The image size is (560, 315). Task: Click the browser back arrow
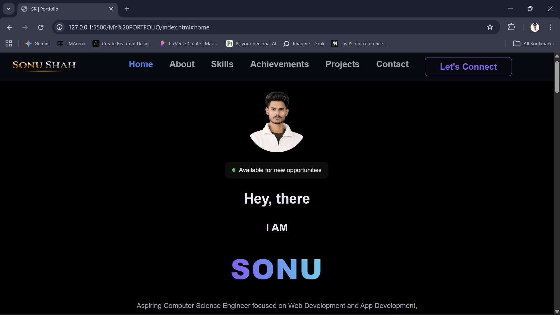[x=10, y=27]
